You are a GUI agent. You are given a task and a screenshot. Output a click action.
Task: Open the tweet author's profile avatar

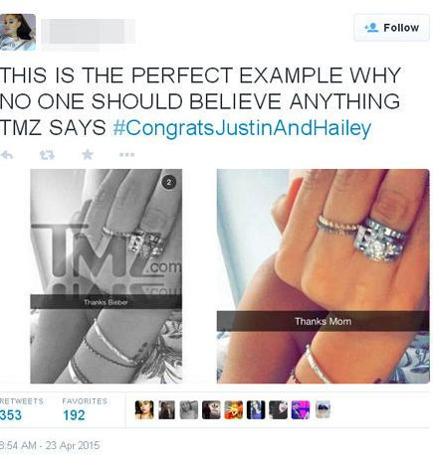pos(18,32)
